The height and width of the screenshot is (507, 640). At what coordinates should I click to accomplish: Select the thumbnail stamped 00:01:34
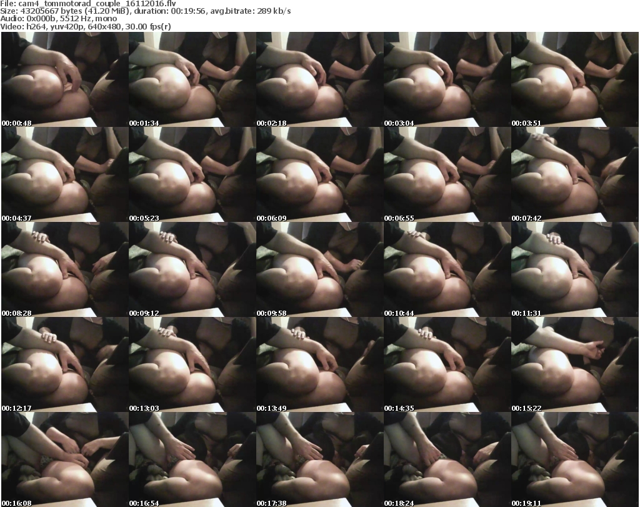(x=192, y=79)
